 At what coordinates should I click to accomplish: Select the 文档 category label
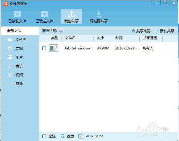19,49
